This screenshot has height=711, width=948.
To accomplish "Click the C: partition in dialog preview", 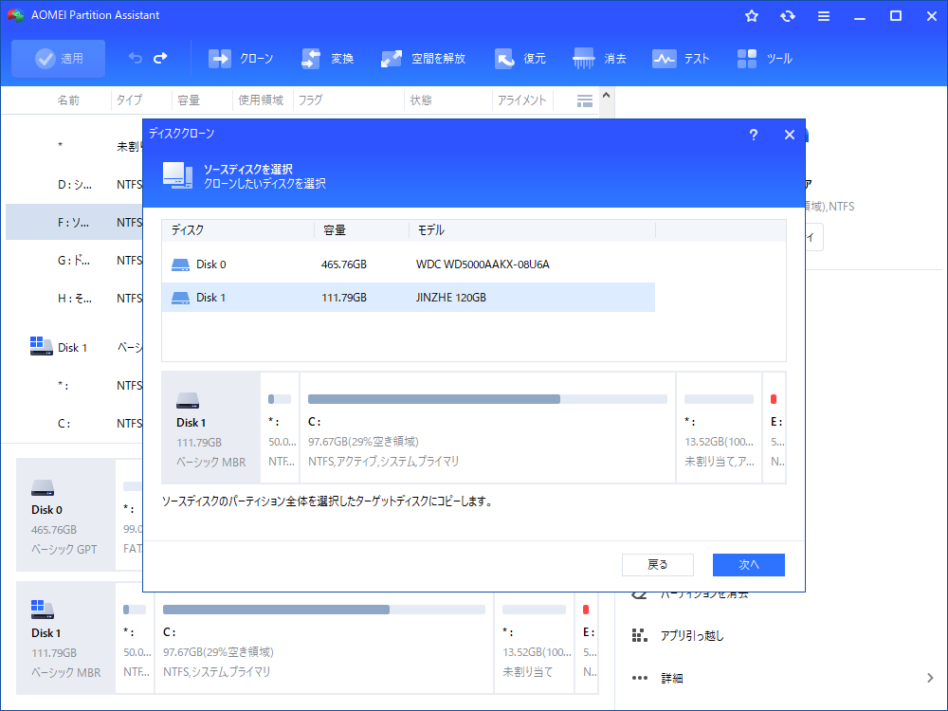I will tap(487, 428).
